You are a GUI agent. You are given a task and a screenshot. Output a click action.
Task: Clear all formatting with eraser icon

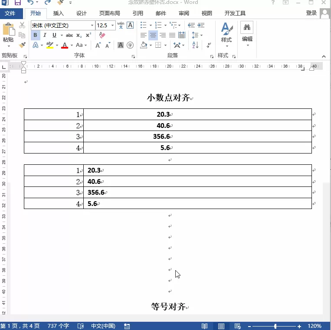pyautogui.click(x=102, y=35)
